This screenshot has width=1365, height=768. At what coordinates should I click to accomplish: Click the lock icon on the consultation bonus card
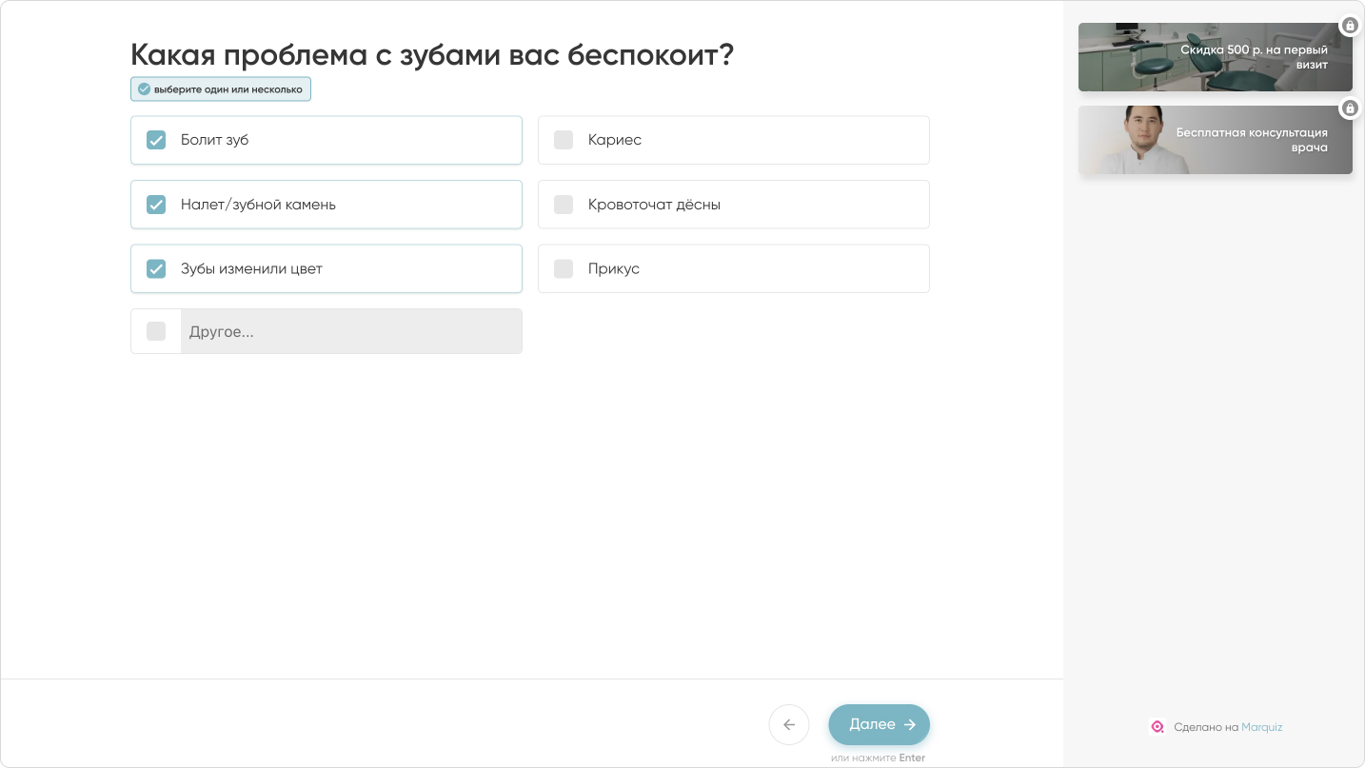click(x=1350, y=108)
